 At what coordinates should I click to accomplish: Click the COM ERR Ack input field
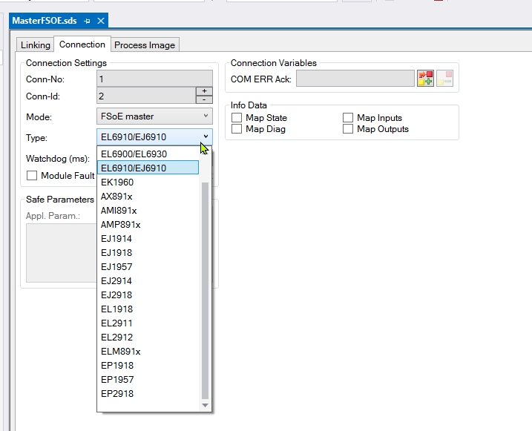point(355,79)
